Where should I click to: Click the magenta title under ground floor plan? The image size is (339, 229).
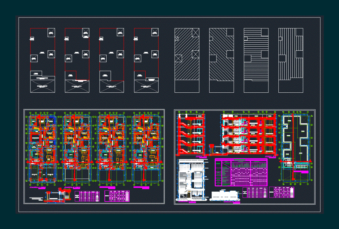(38, 188)
